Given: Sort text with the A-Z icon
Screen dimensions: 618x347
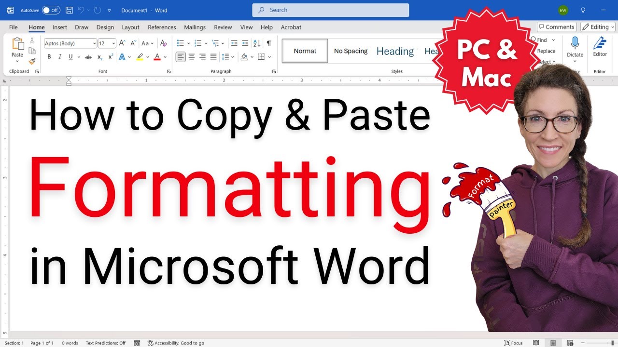Looking at the screenshot, I should click(x=257, y=43).
